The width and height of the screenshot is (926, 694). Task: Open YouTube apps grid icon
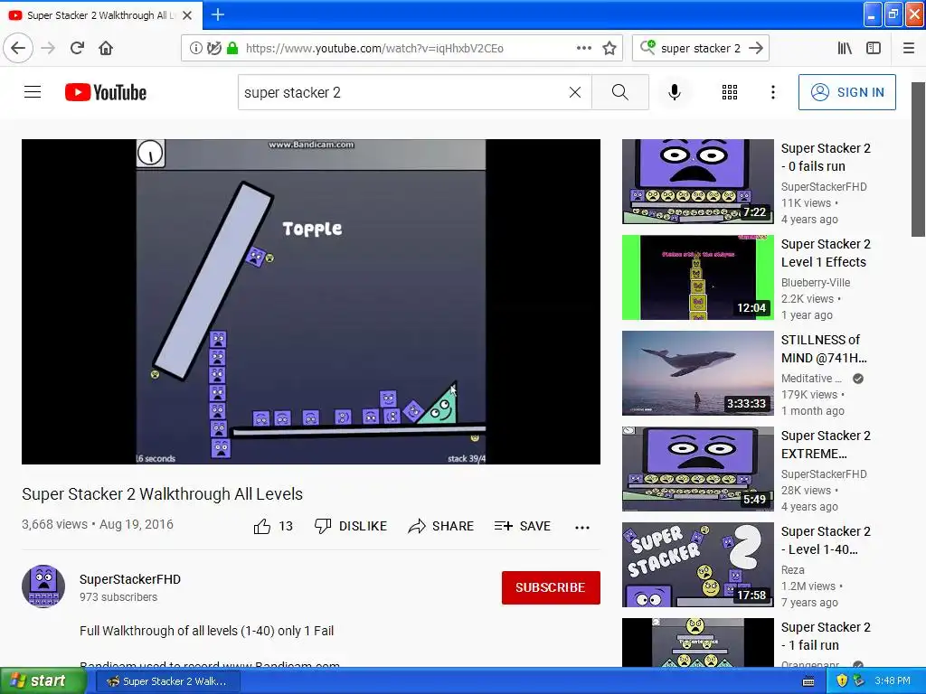730,92
